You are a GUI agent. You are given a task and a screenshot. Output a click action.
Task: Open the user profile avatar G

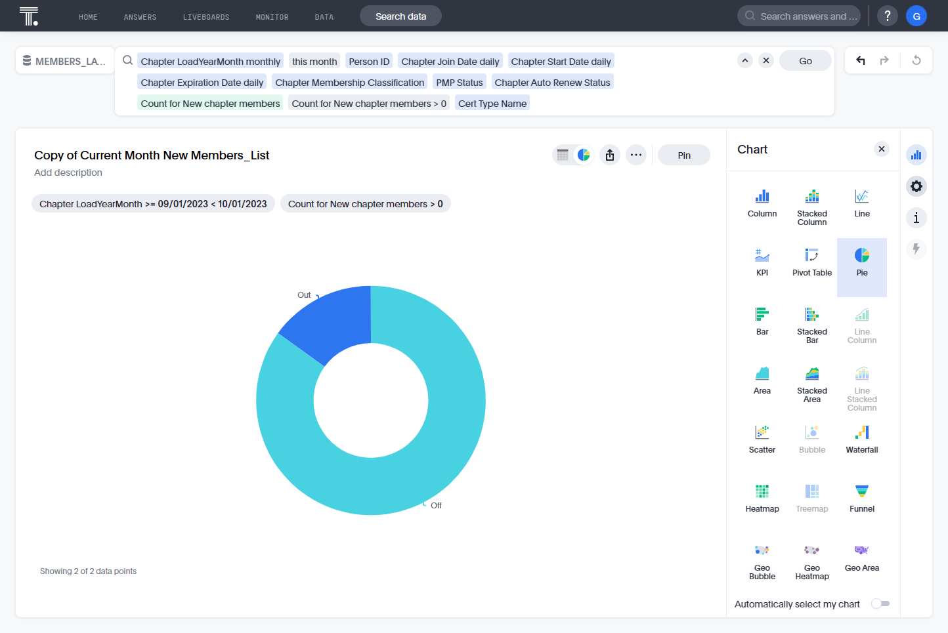click(916, 16)
